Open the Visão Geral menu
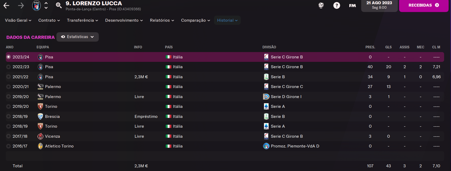 [x=18, y=20]
